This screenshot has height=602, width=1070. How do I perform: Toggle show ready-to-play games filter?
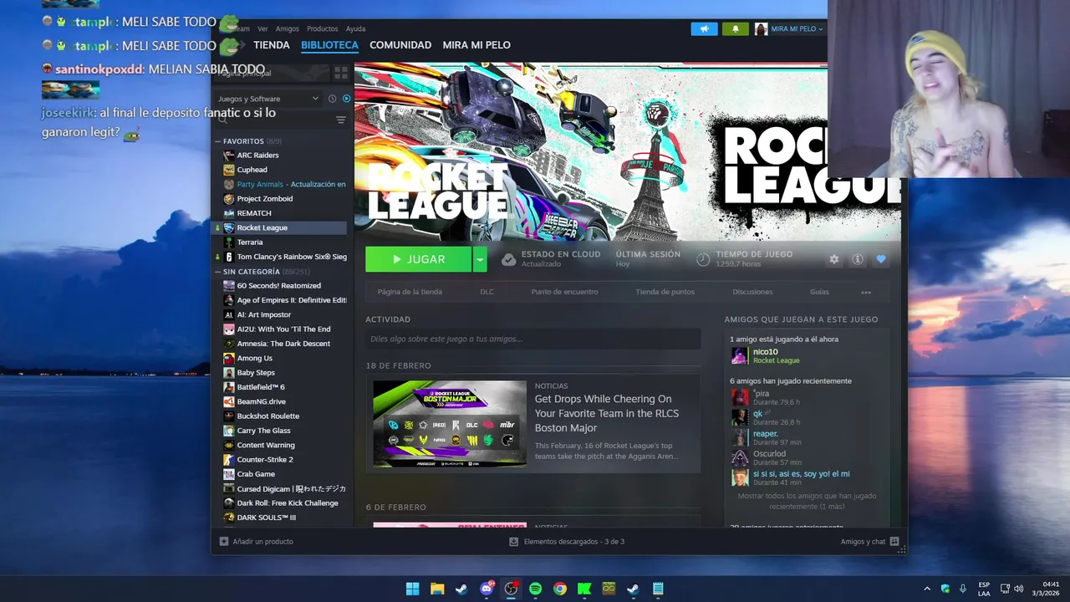pyautogui.click(x=346, y=99)
